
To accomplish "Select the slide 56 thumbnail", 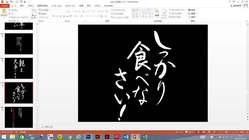I will [19, 68].
